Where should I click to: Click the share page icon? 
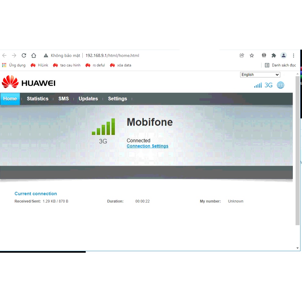tap(242, 55)
